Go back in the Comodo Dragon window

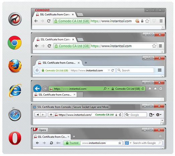point(36,21)
